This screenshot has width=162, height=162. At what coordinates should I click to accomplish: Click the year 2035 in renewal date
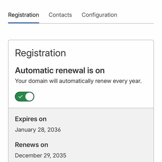(59, 156)
